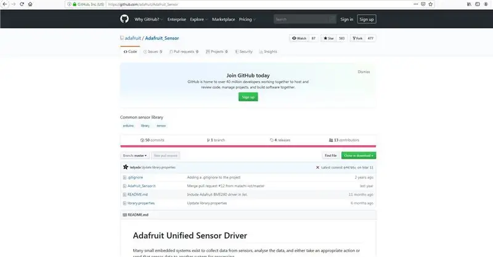
Task: Click the library topic tag
Action: [145, 125]
